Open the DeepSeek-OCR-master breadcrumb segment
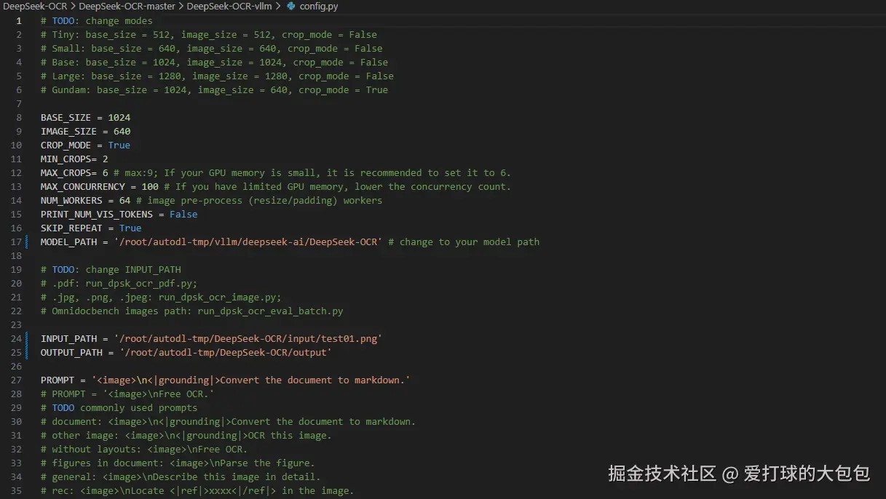This screenshot has width=886, height=499. [x=127, y=7]
